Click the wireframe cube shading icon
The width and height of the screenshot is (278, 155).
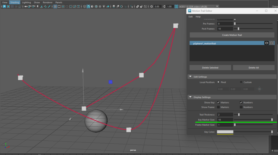click(85, 6)
